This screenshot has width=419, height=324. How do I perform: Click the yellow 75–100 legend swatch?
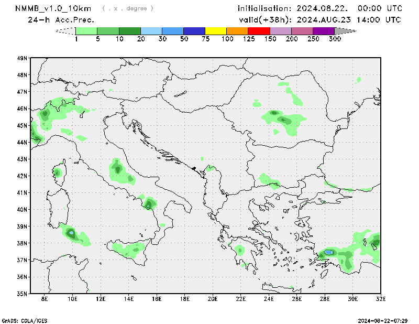pos(216,31)
